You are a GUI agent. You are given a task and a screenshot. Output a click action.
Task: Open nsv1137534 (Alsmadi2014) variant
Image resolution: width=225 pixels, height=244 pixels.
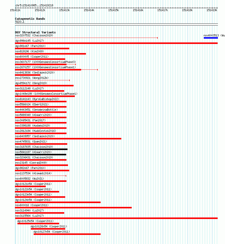[33, 173]
